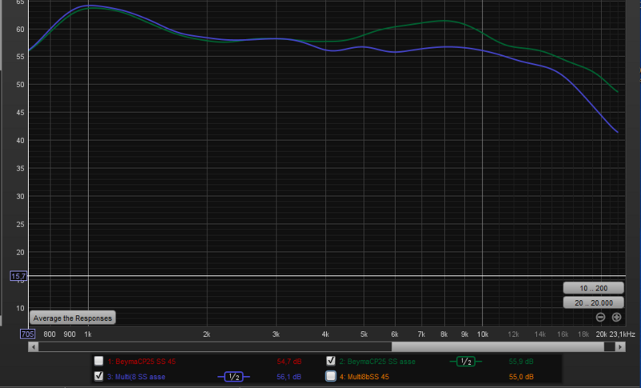Click the horizontal scrollbar right arrow
Viewport: 641px width, 388px height.
(x=620, y=347)
